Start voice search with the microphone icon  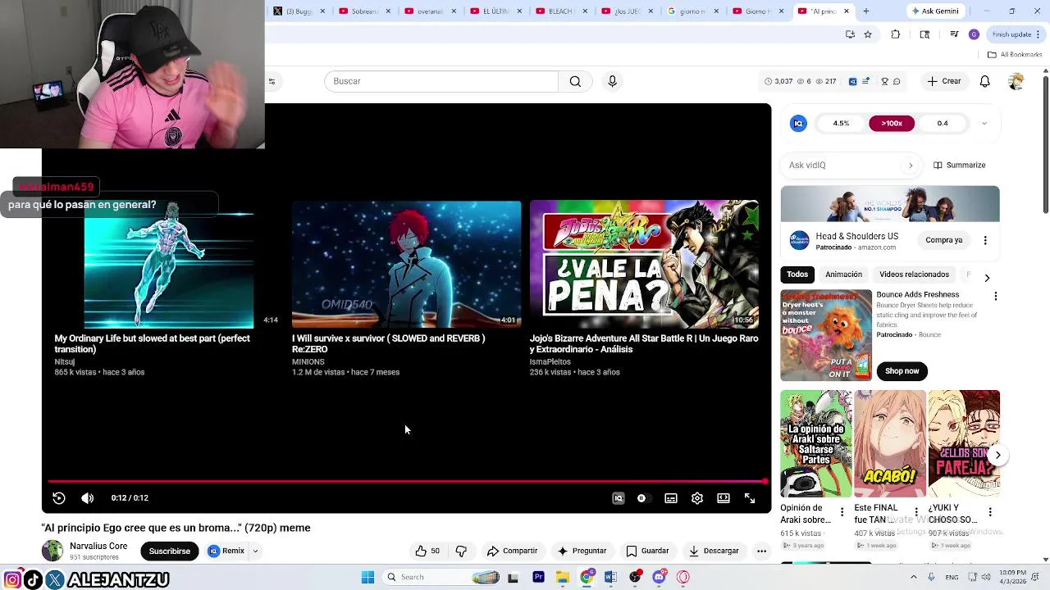pos(612,81)
